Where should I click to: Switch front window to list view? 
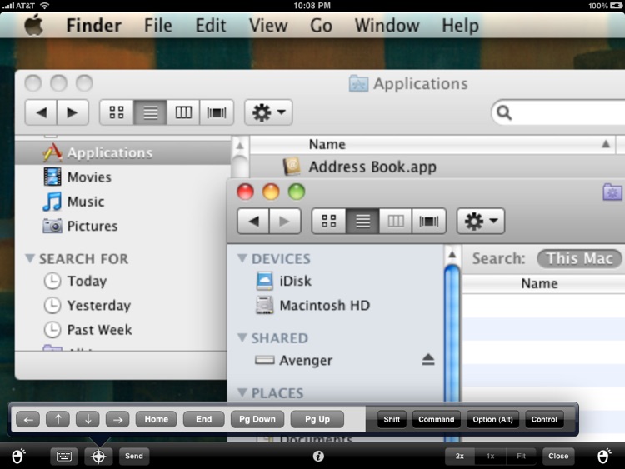pyautogui.click(x=362, y=221)
